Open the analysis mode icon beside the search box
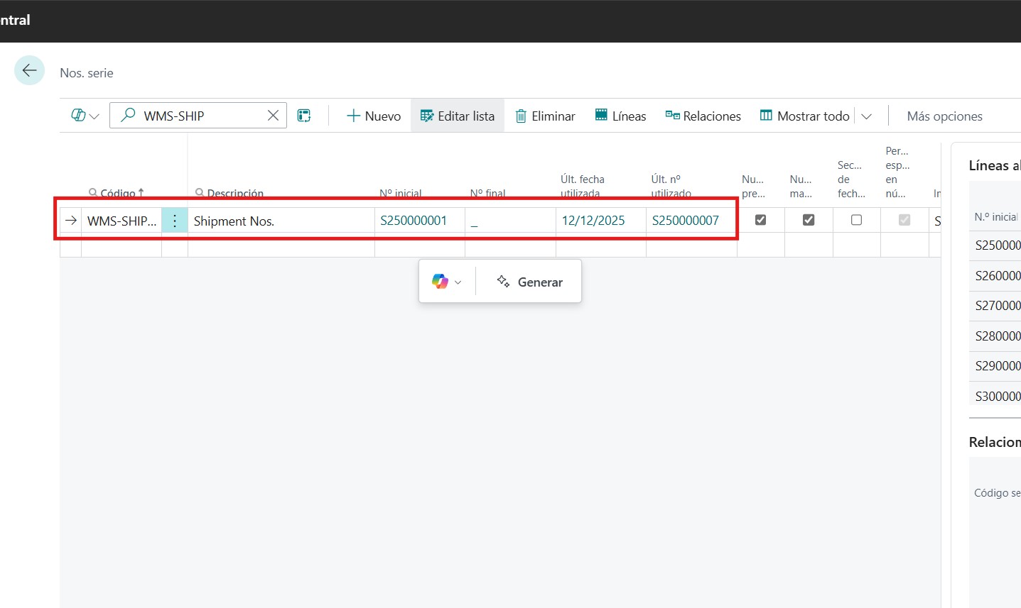Image resolution: width=1021 pixels, height=608 pixels. pyautogui.click(x=304, y=116)
